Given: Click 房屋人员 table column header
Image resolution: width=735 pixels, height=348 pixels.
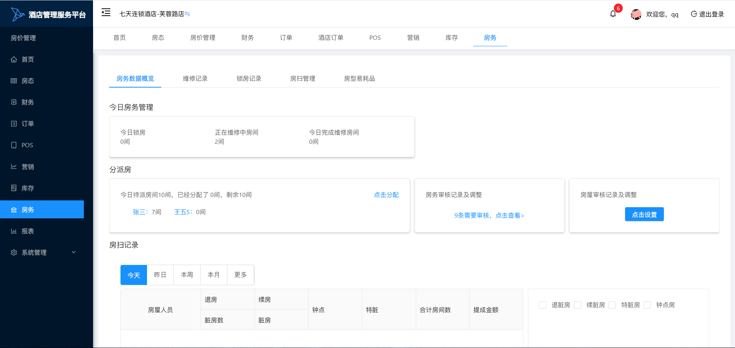Looking at the screenshot, I should 160,310.
